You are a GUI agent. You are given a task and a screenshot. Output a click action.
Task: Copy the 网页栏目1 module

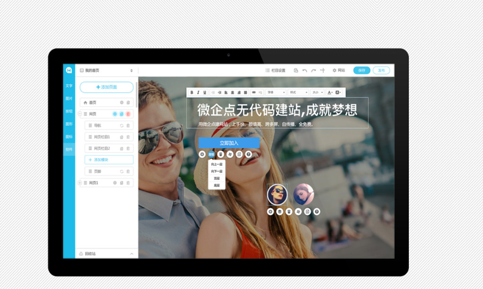coord(122,137)
